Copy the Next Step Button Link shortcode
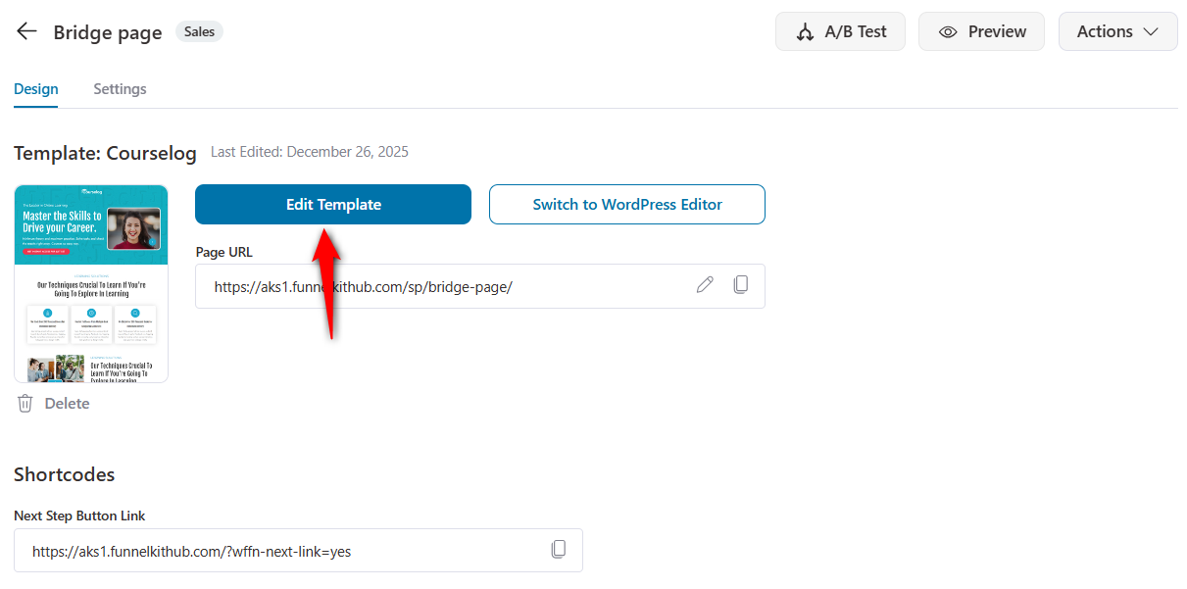 click(x=560, y=549)
